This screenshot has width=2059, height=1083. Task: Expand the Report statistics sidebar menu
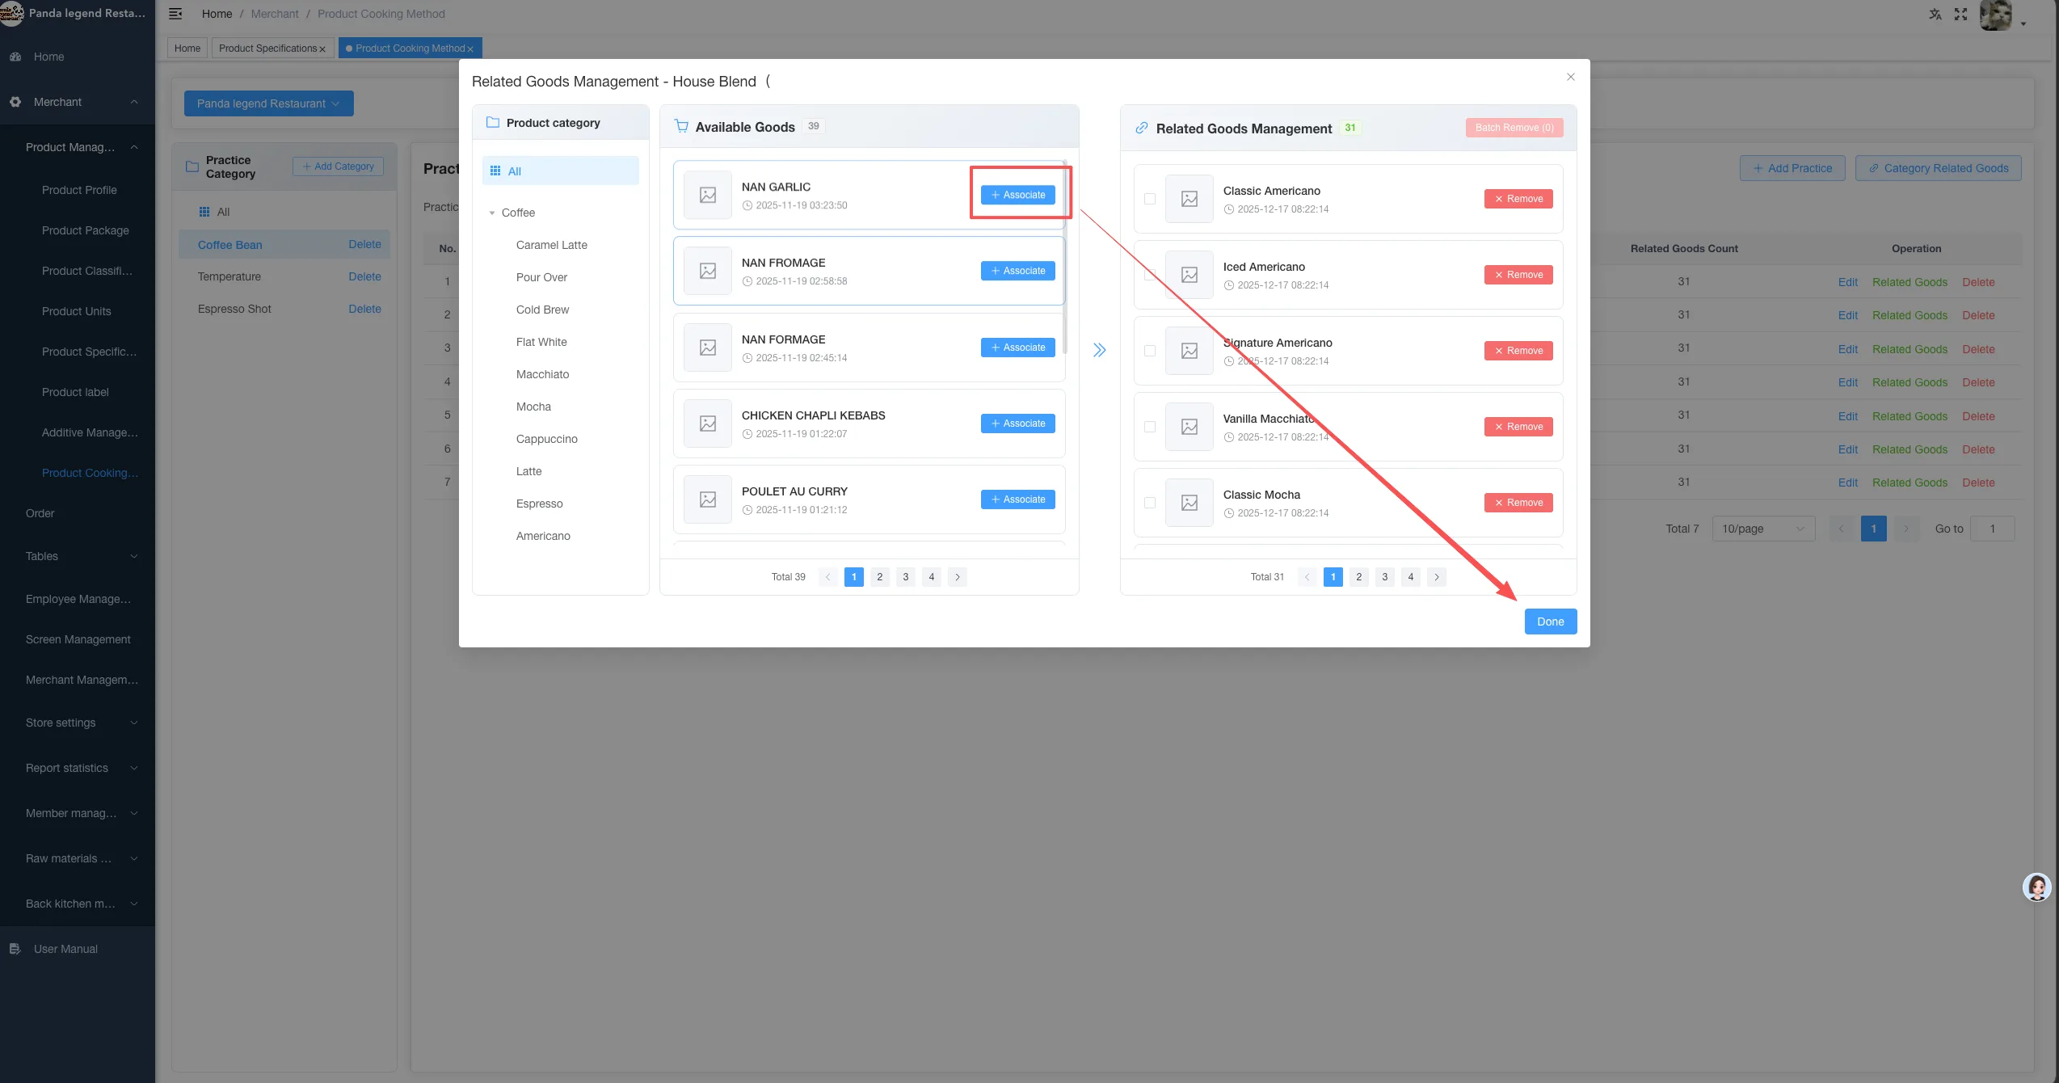coord(78,768)
